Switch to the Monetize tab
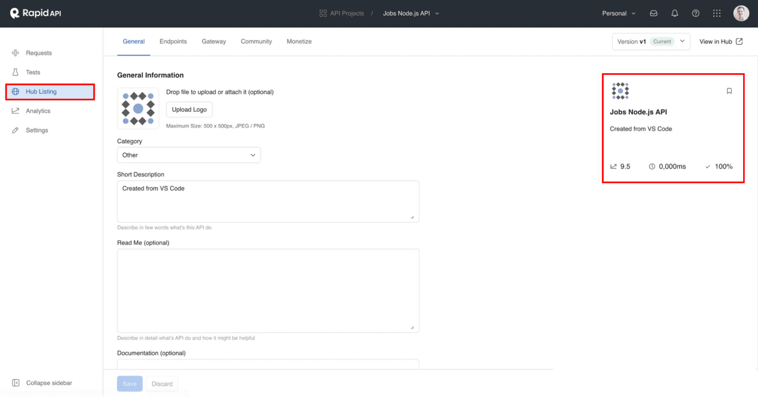Image resolution: width=758 pixels, height=397 pixels. coord(299,41)
